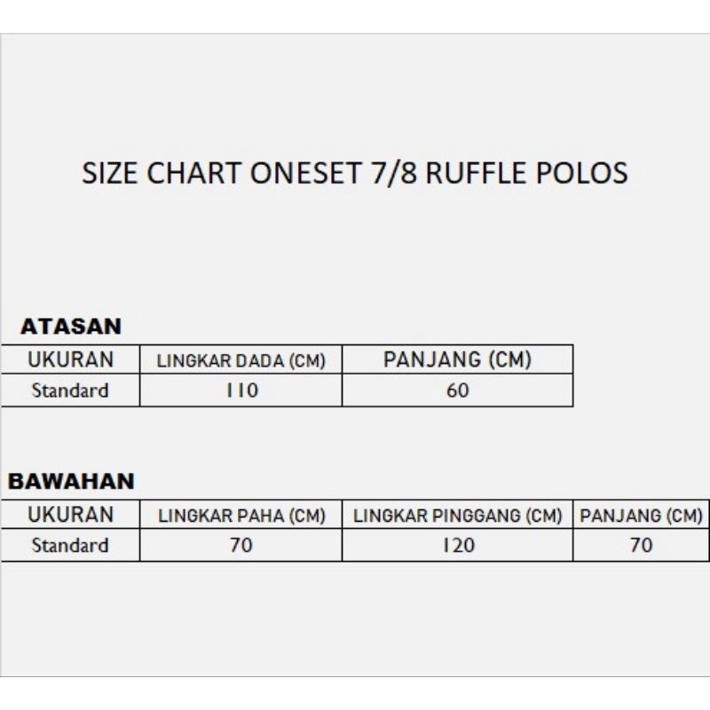The image size is (710, 710).
Task: Click PANJANG (CM) header in Bawahan table
Action: 640,516
